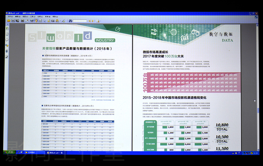Click in the toolbar search text field
The height and width of the screenshot is (166, 263).
(80, 21)
